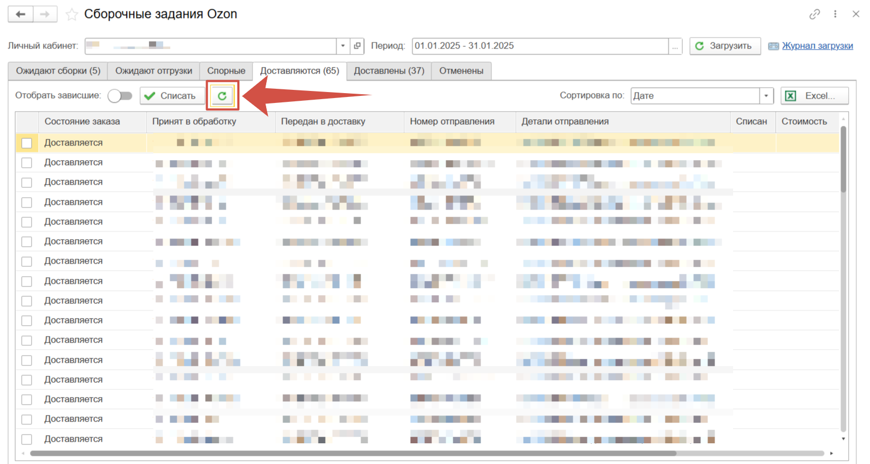The image size is (870, 464).
Task: Click the back navigation arrow
Action: tap(21, 14)
